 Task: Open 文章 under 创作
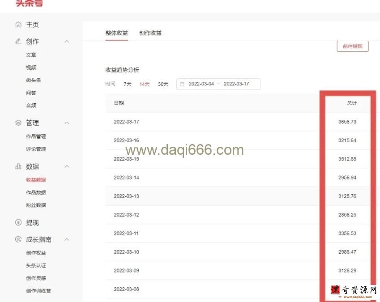pyautogui.click(x=31, y=55)
